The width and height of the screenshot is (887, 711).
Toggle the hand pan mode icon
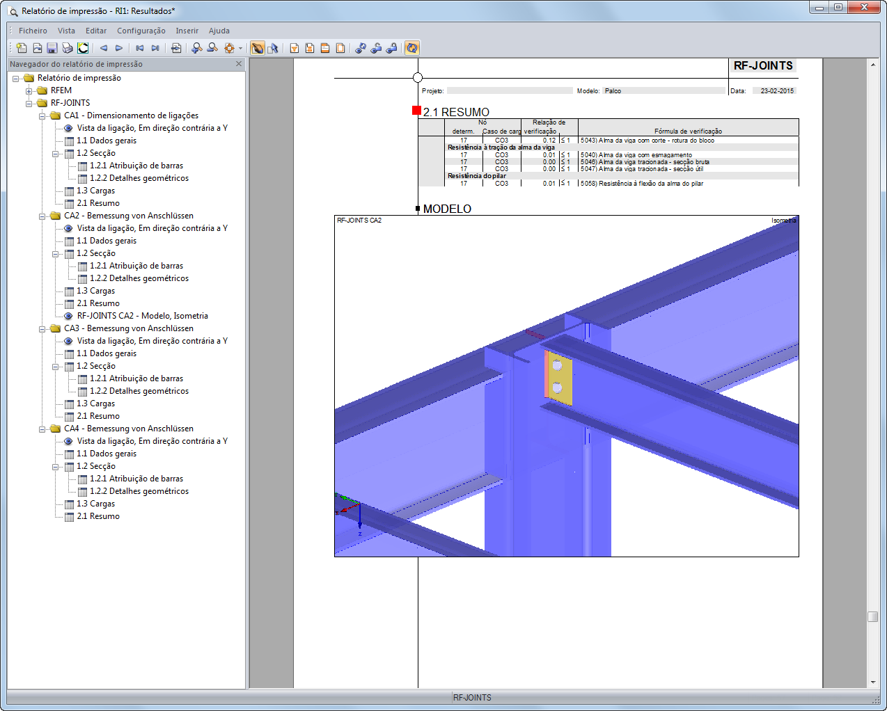[x=258, y=48]
